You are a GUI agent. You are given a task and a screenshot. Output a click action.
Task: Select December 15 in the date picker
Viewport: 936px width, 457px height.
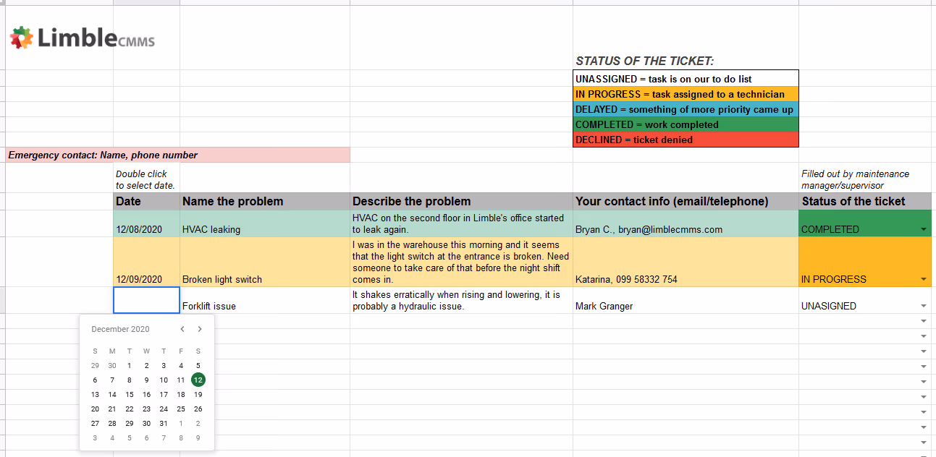click(x=129, y=394)
